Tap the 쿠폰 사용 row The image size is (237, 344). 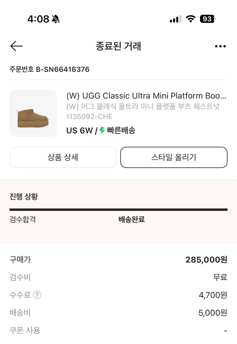click(x=118, y=330)
